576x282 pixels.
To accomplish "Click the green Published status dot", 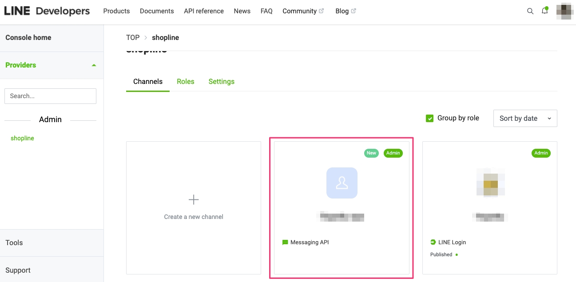I will click(x=457, y=255).
